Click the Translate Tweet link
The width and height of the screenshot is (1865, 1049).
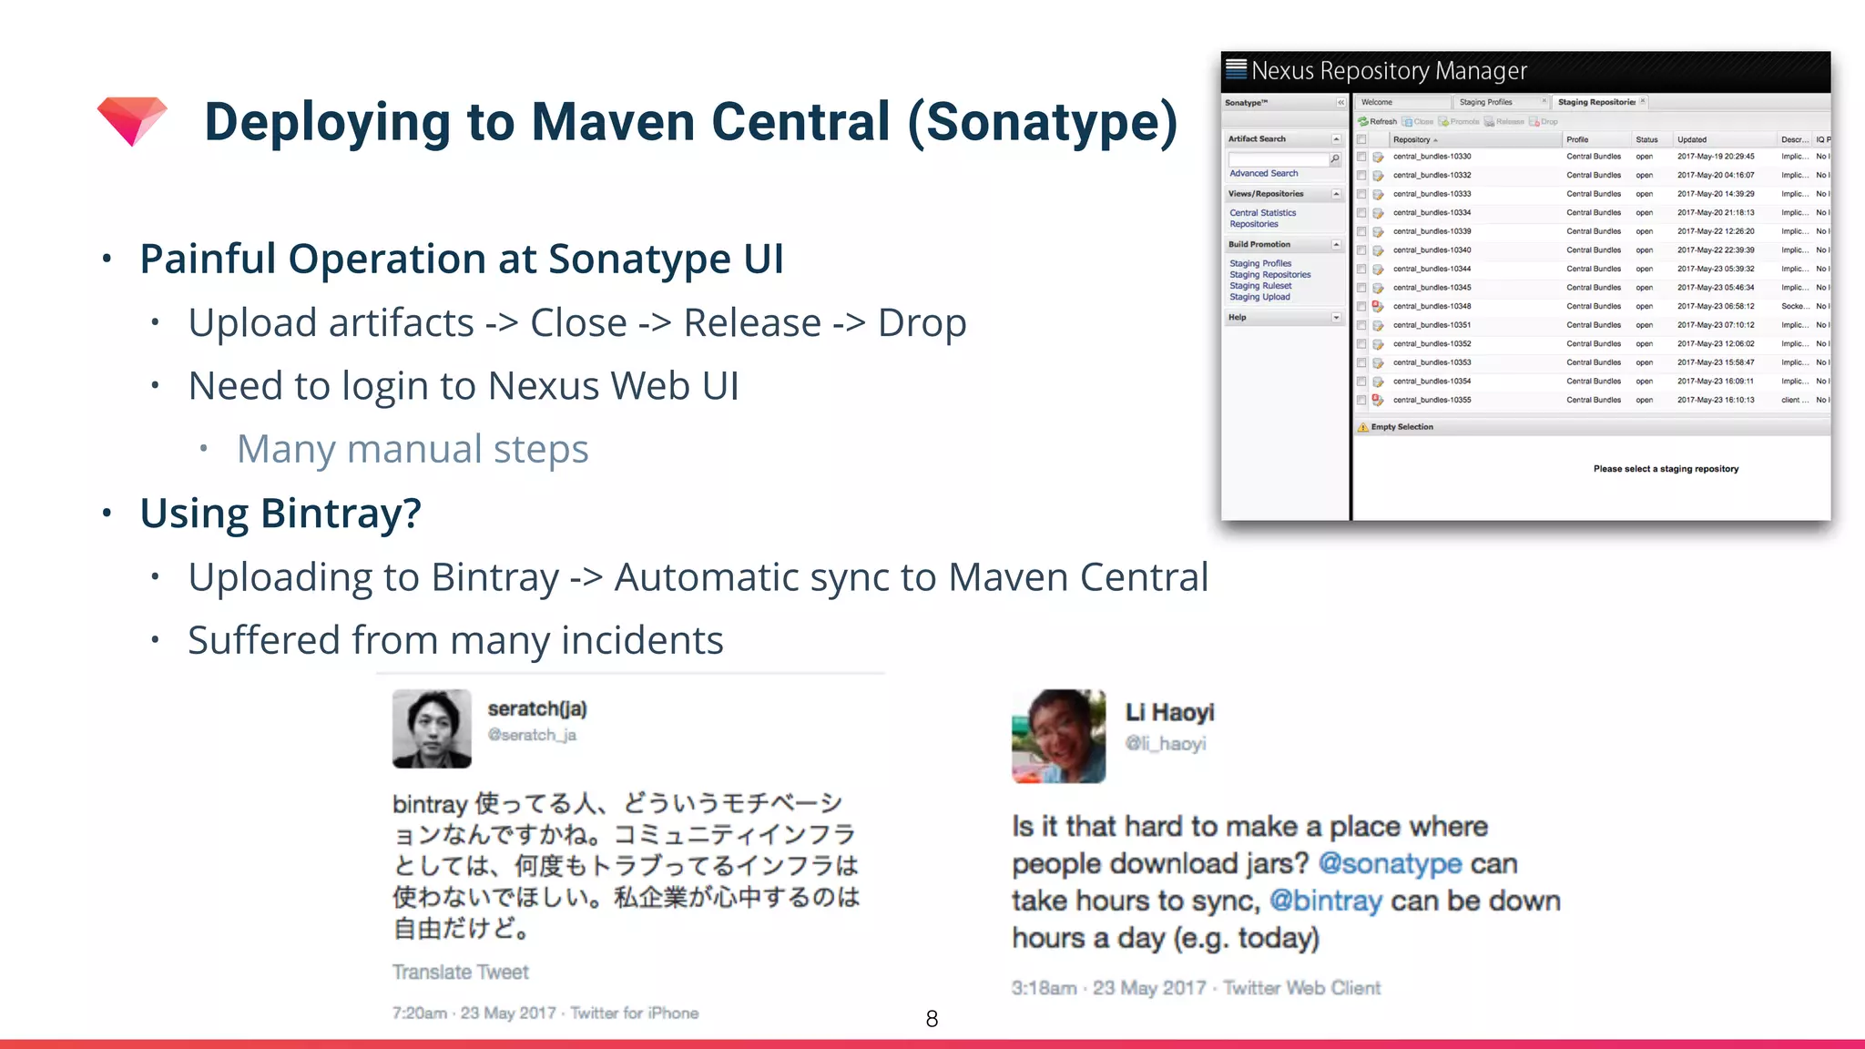[460, 973]
